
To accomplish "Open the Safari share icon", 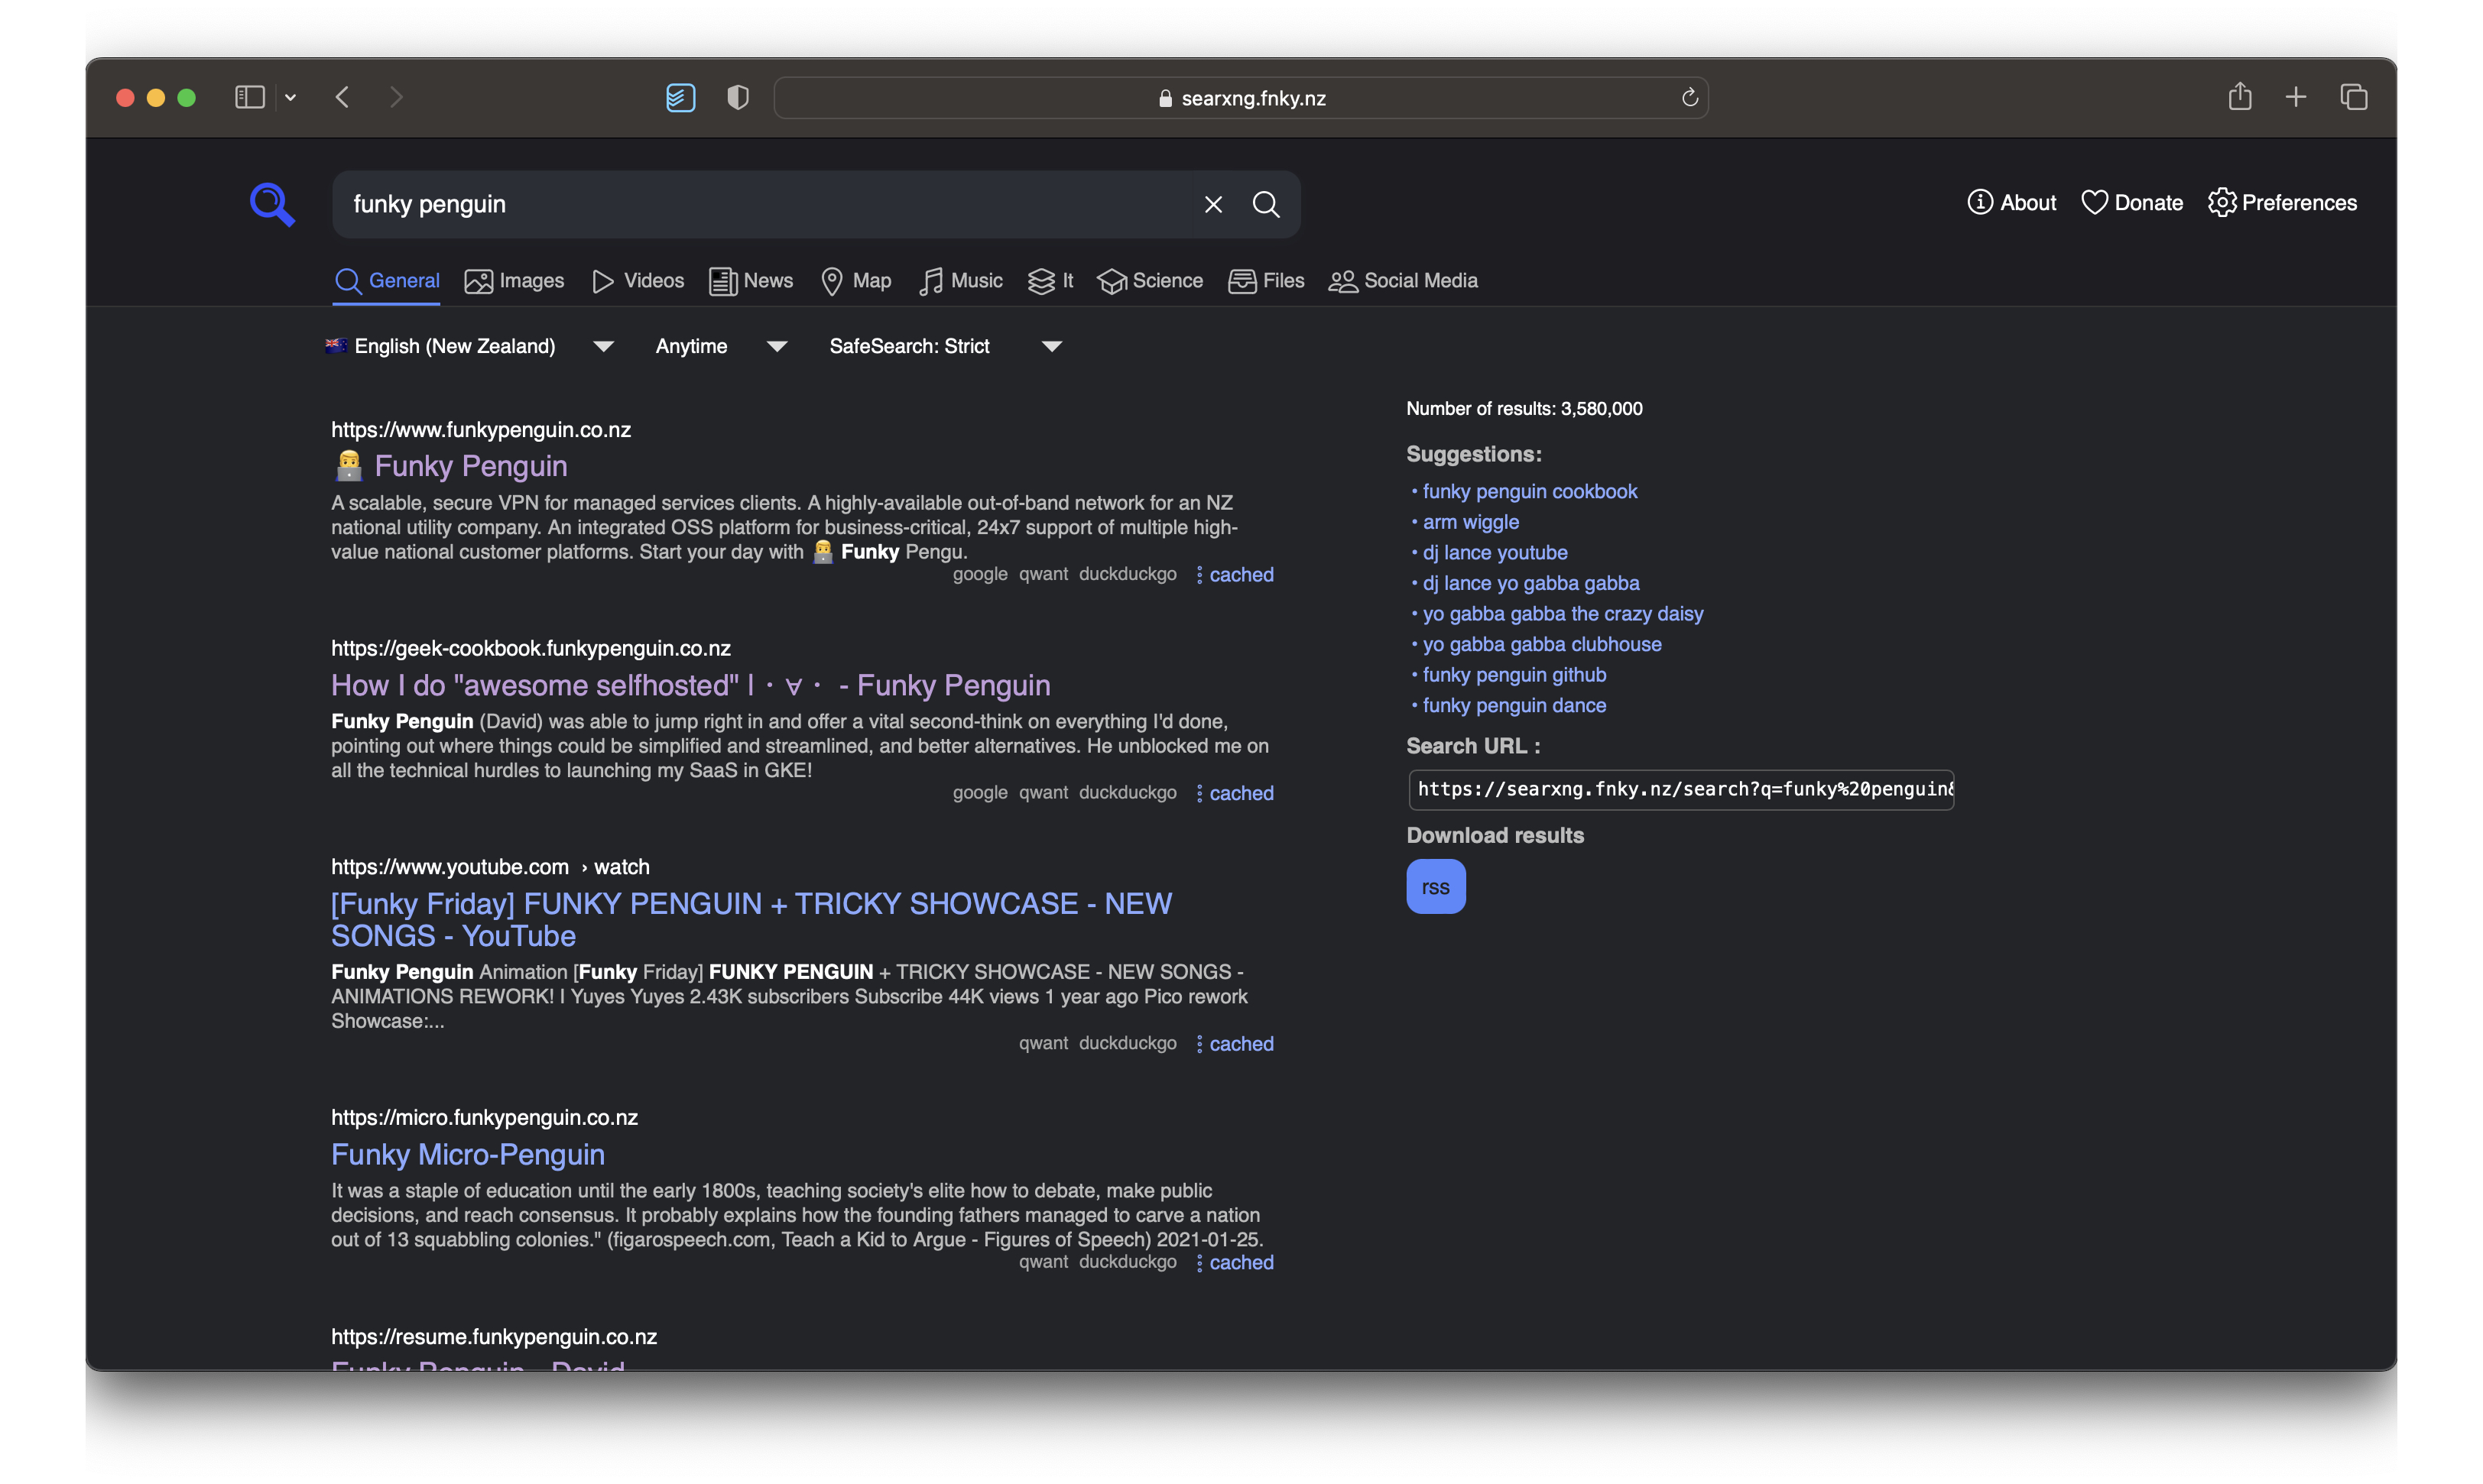I will point(2239,97).
